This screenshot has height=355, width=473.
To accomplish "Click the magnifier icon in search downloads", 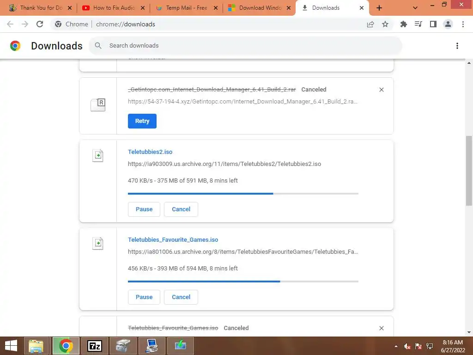I will 98,46.
